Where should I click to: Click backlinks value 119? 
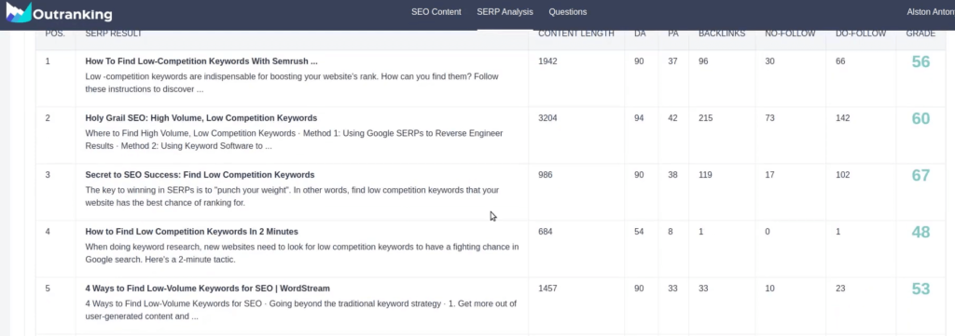pyautogui.click(x=705, y=175)
